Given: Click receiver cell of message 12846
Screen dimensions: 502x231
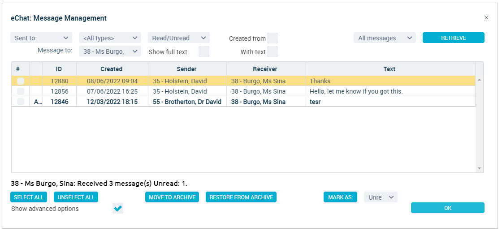Looking at the screenshot, I should [x=266, y=102].
